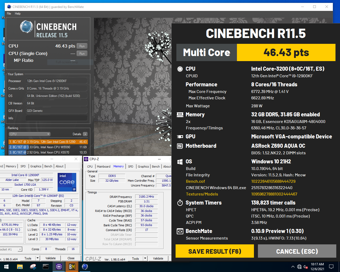Click the Details arrow button in Ranking
This screenshot has height=272, width=340.
click(x=85, y=134)
